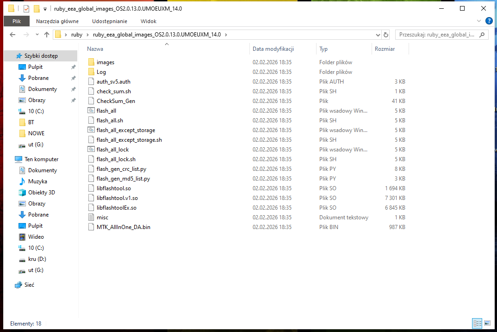Screen dimensions: 497x332
Task: Click the Back navigation arrow
Action: pyautogui.click(x=12, y=35)
